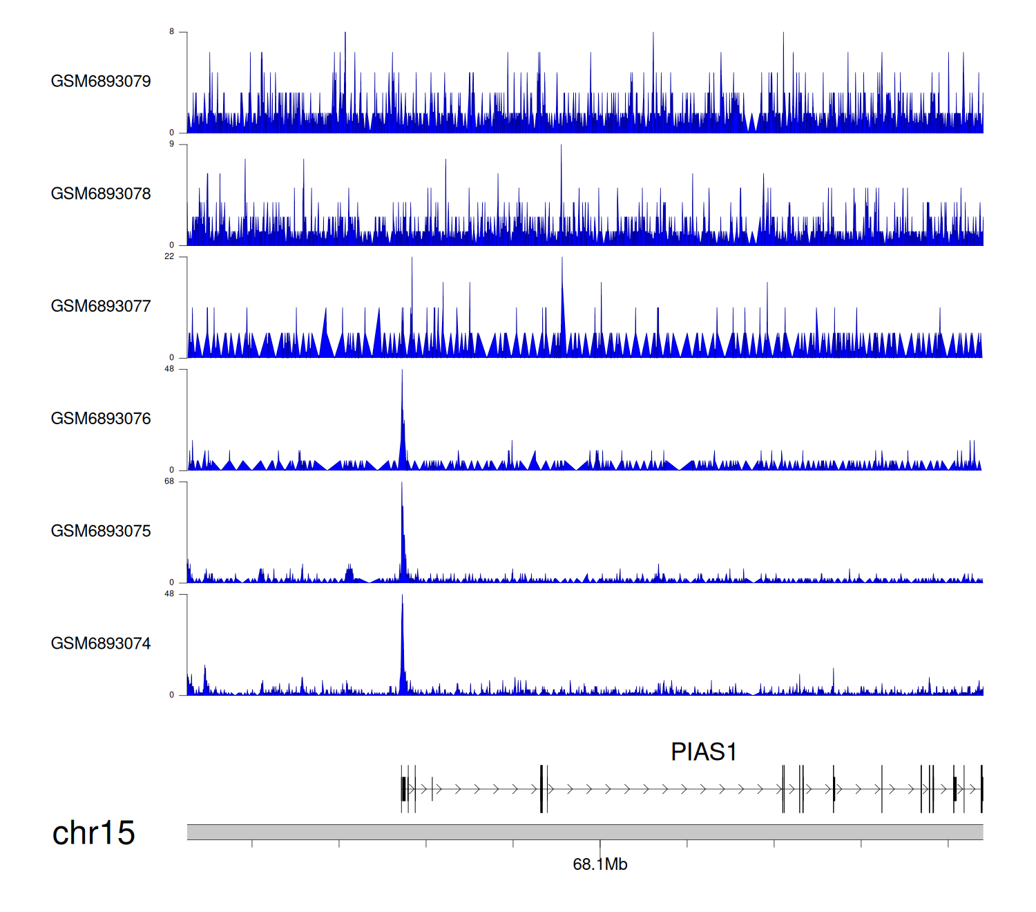Image resolution: width=1036 pixels, height=912 pixels.
Task: Click y-axis maximum value 22
Action: point(169,256)
